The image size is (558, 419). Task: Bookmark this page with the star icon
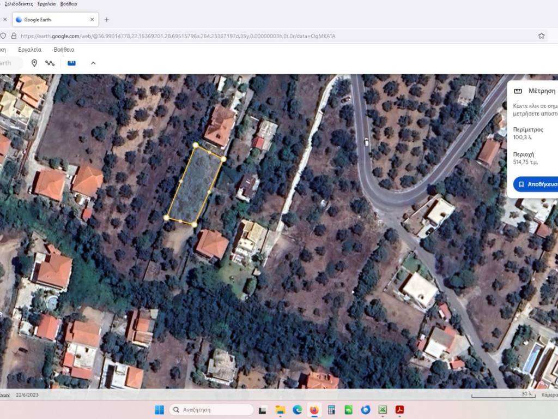point(541,36)
